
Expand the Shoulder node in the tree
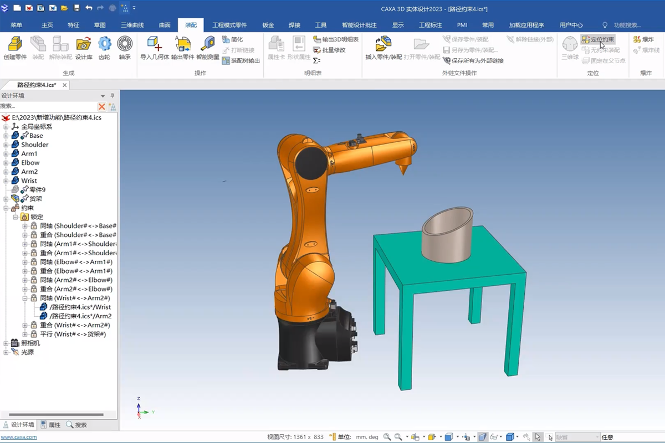pyautogui.click(x=6, y=145)
